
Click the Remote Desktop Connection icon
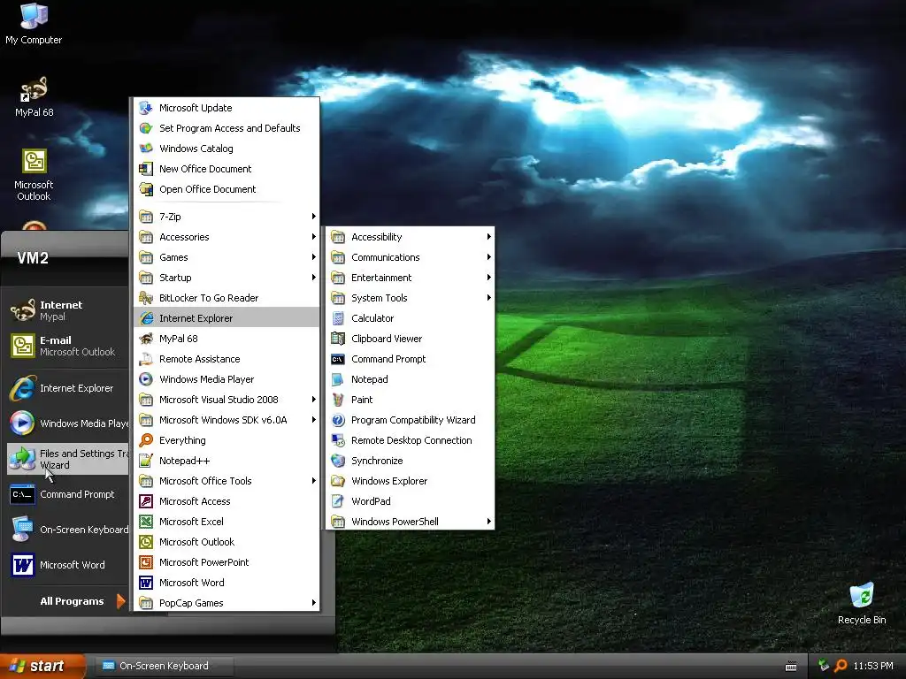pos(338,440)
